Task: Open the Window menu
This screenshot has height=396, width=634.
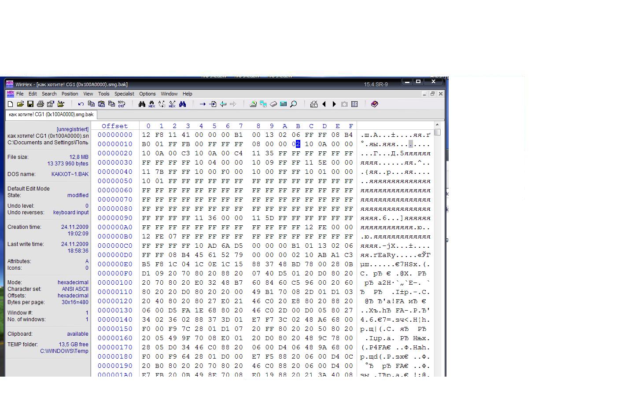Action: 169,94
